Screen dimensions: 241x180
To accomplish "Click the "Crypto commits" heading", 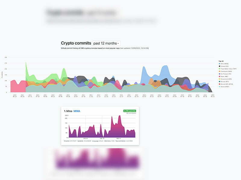I will [76, 43].
